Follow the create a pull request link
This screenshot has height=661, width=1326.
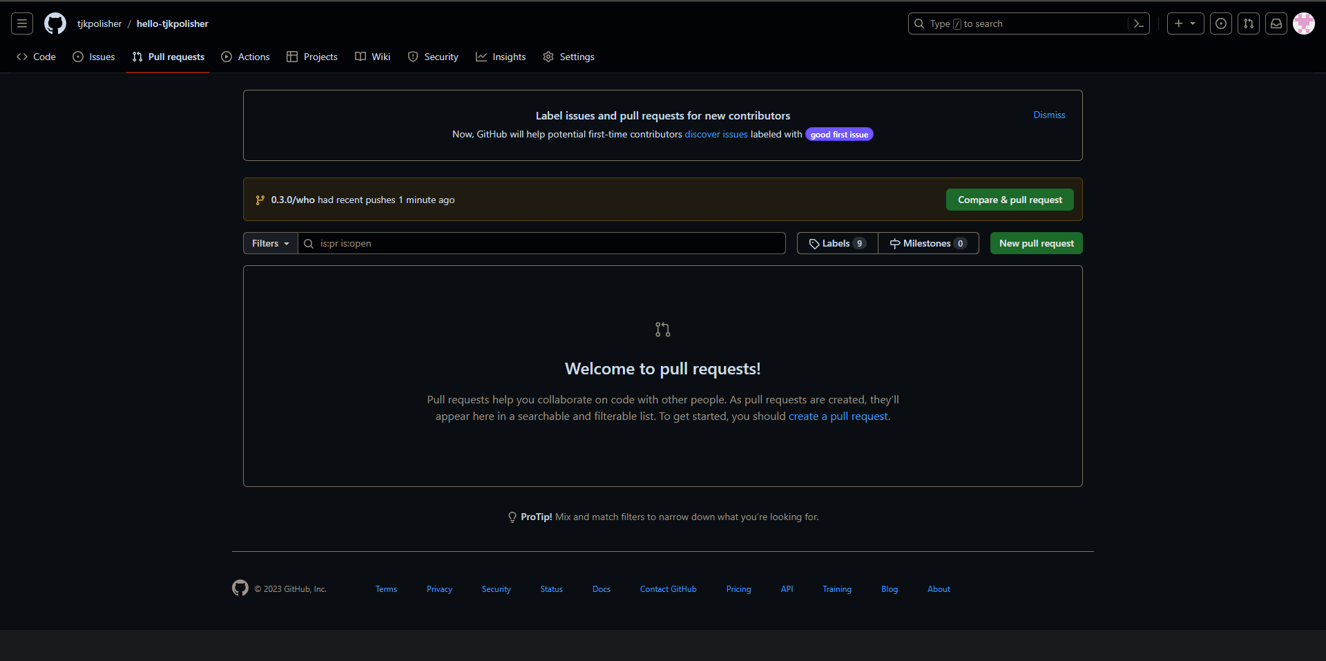click(x=838, y=416)
